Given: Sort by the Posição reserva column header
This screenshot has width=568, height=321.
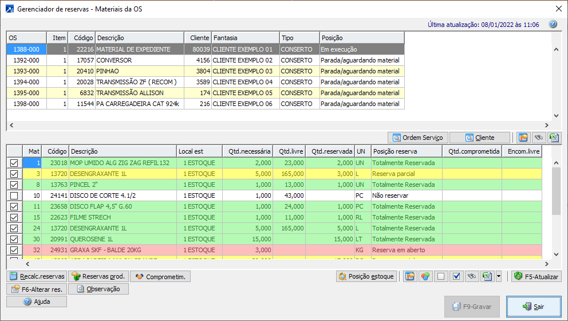Looking at the screenshot, I should [x=406, y=151].
